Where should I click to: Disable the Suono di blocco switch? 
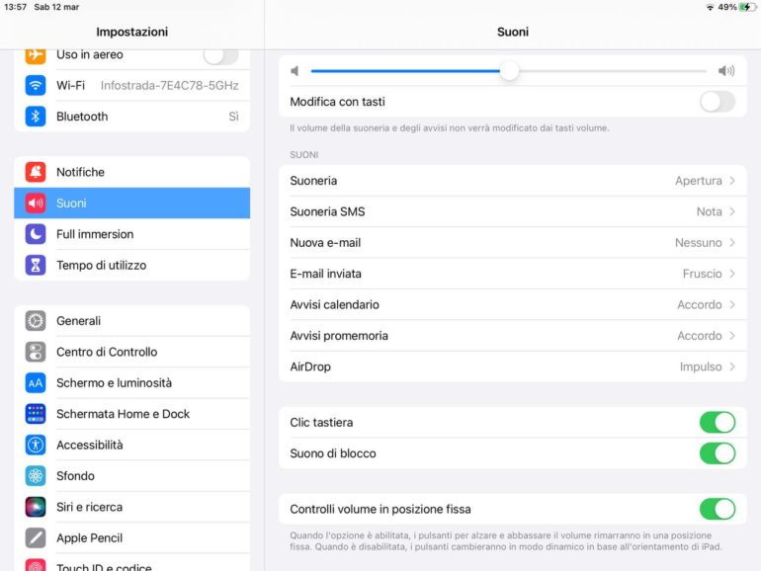click(718, 453)
